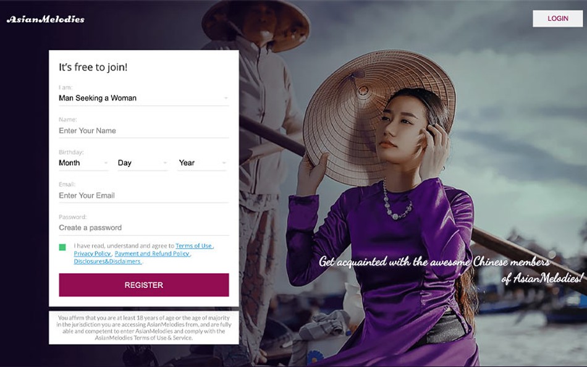The width and height of the screenshot is (587, 367).
Task: Open the birthday Day dropdown
Action: (143, 163)
